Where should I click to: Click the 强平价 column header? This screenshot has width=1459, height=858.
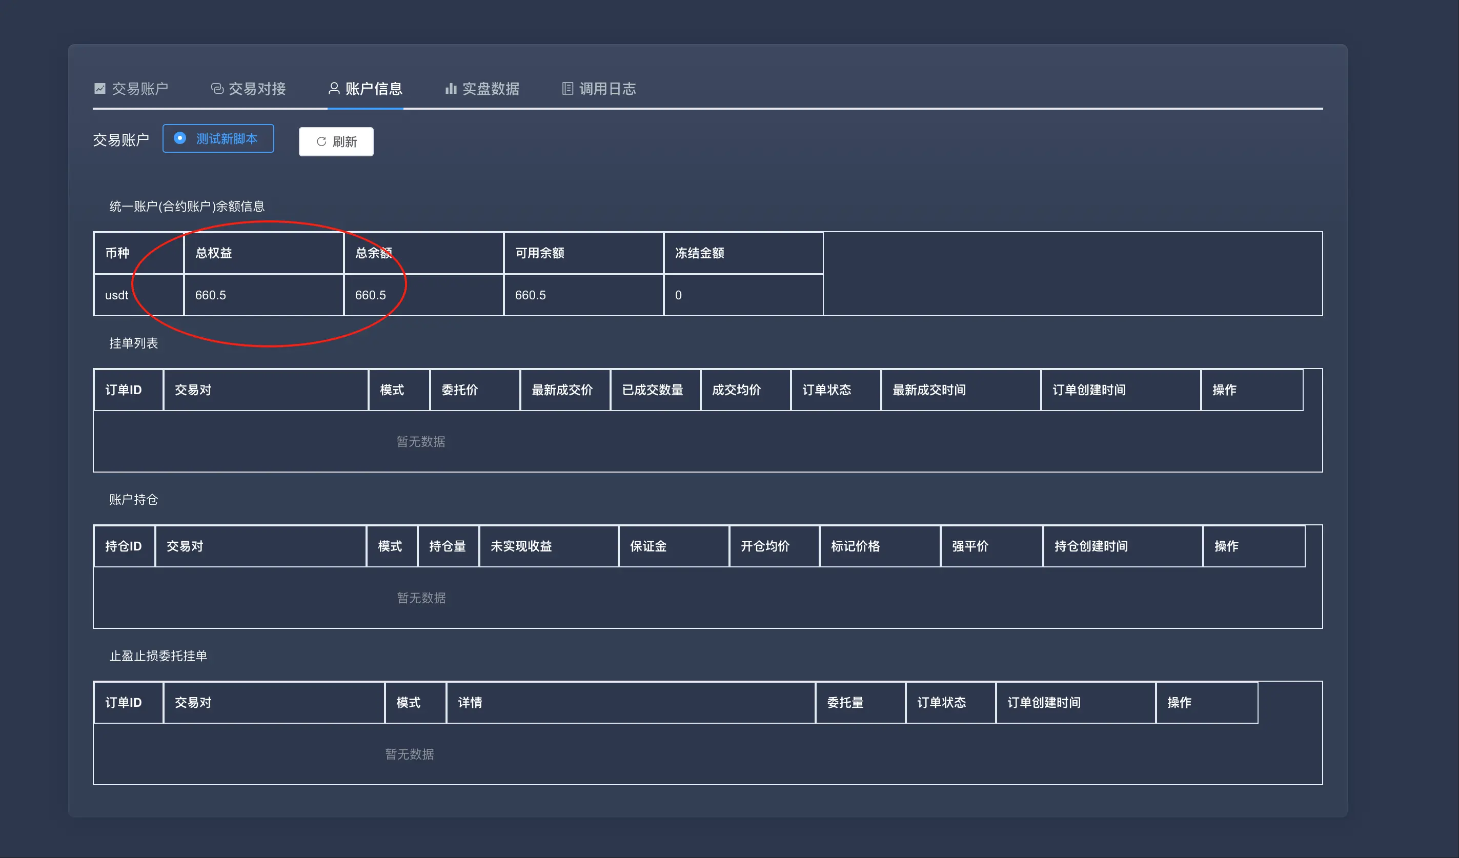pyautogui.click(x=970, y=546)
